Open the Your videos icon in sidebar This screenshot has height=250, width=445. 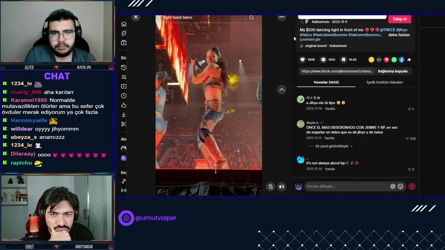point(124,86)
